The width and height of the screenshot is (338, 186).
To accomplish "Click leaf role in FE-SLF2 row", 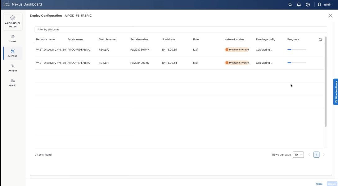I will (x=195, y=50).
